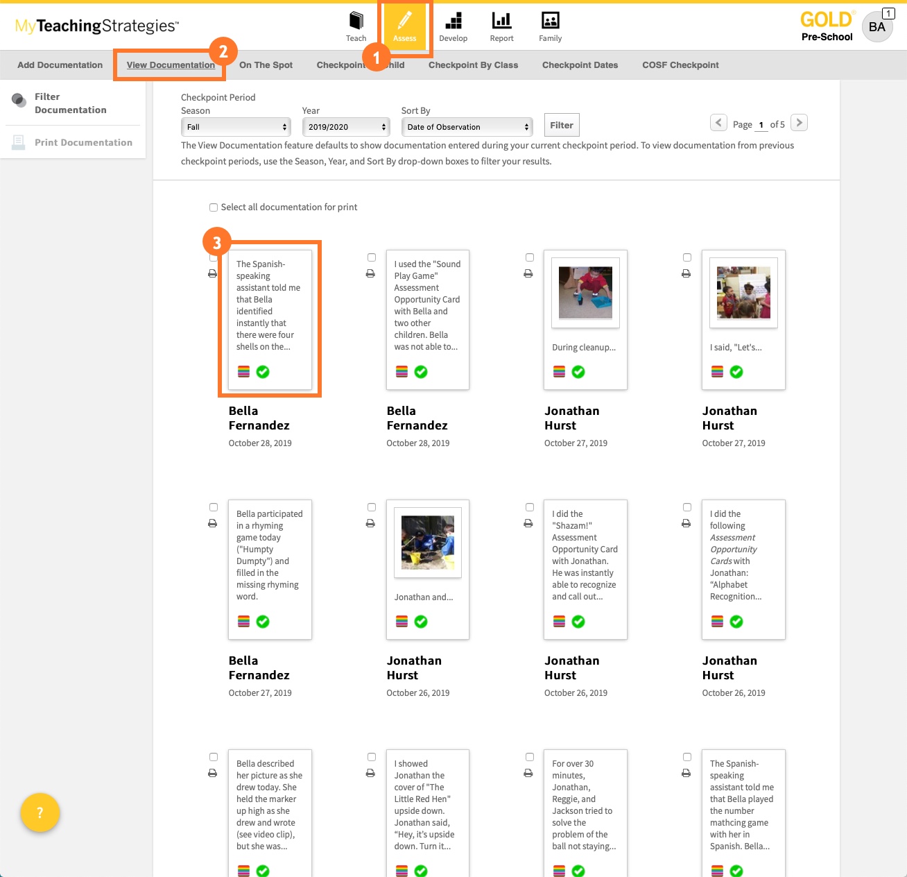Open the Year dropdown showing 2019/2020
The height and width of the screenshot is (877, 907).
coord(345,127)
